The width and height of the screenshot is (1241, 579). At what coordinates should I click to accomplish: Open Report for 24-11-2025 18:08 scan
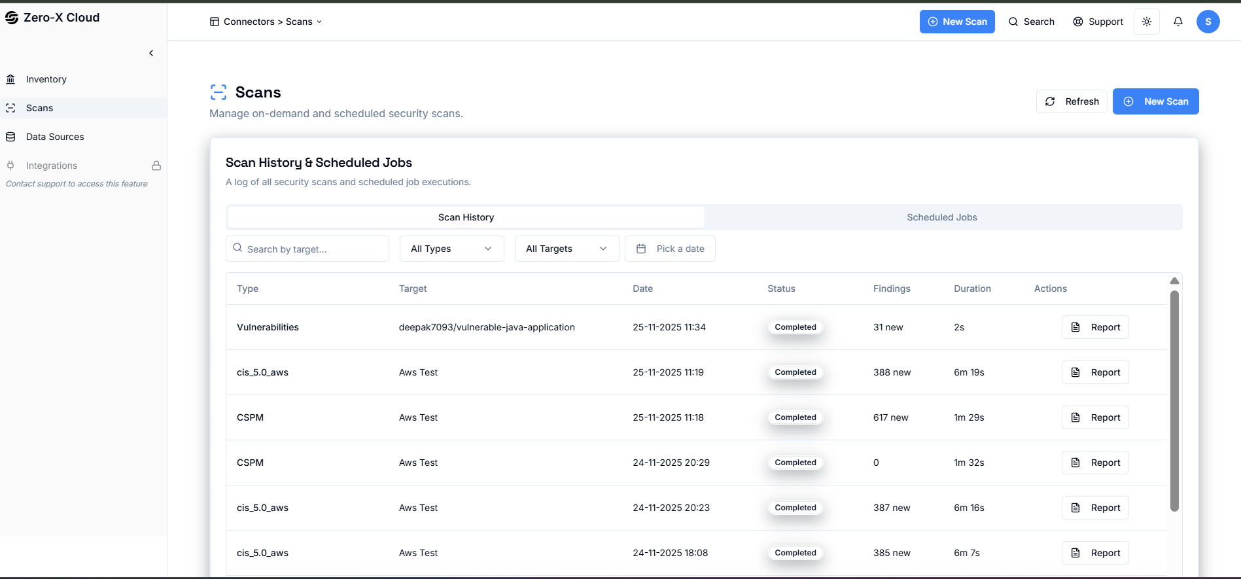tap(1095, 553)
